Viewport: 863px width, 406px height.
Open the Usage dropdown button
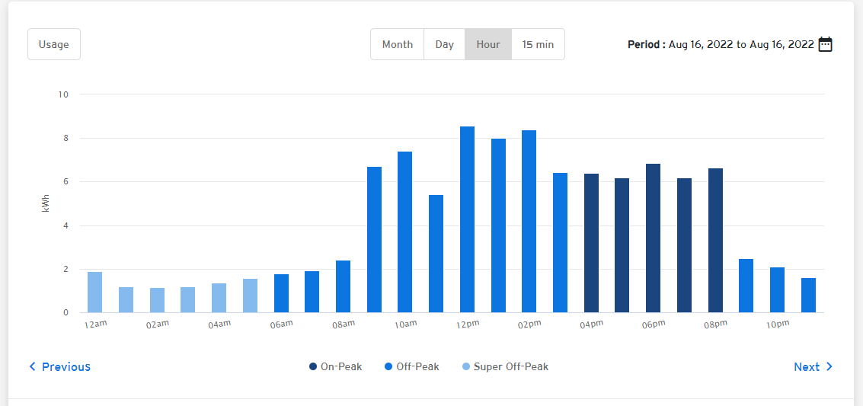(54, 44)
